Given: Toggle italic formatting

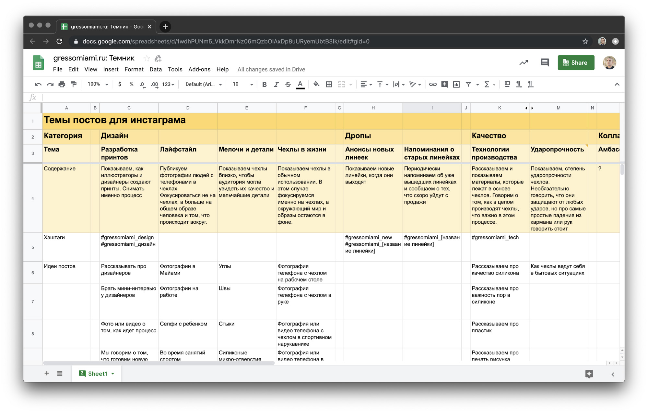Looking at the screenshot, I should [x=276, y=84].
